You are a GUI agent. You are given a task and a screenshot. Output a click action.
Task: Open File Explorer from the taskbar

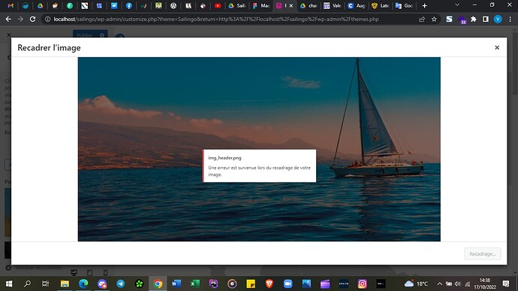[x=65, y=283]
